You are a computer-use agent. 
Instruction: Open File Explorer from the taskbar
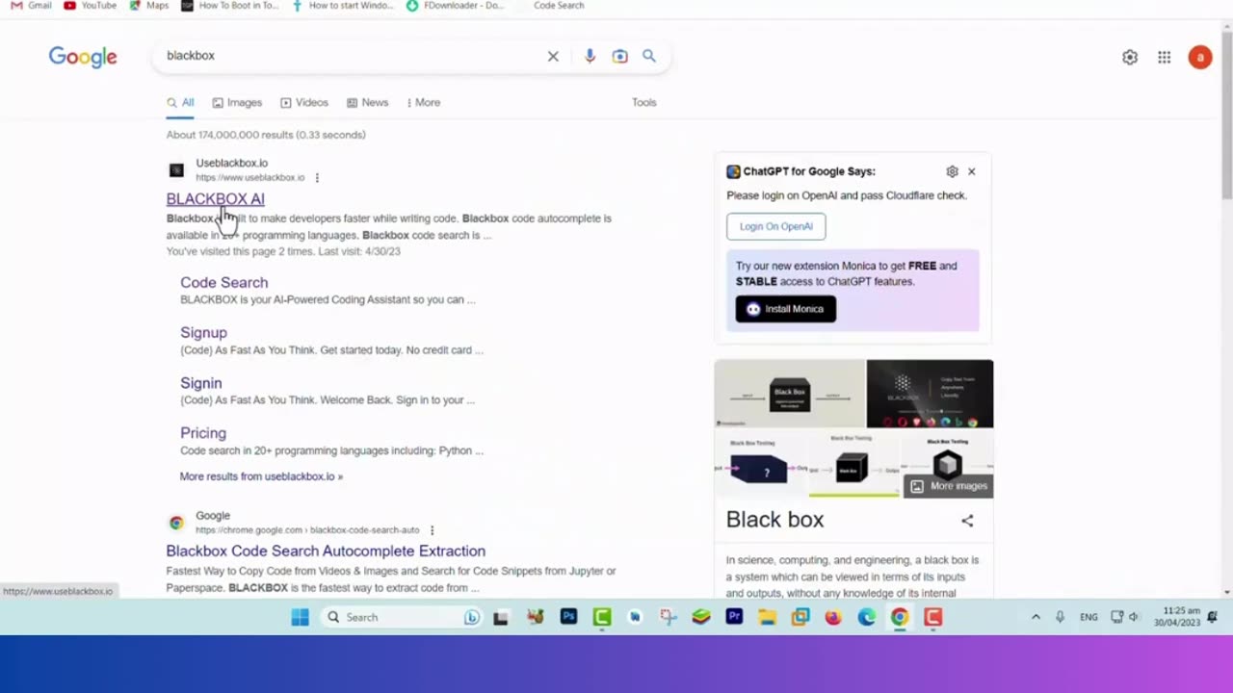click(x=767, y=617)
